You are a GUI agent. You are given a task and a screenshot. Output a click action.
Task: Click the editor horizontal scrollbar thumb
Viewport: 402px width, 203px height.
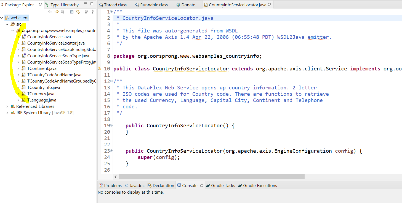pyautogui.click(x=212, y=177)
